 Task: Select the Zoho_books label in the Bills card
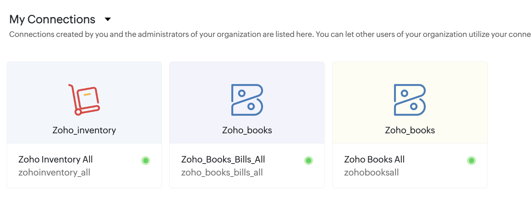247,130
